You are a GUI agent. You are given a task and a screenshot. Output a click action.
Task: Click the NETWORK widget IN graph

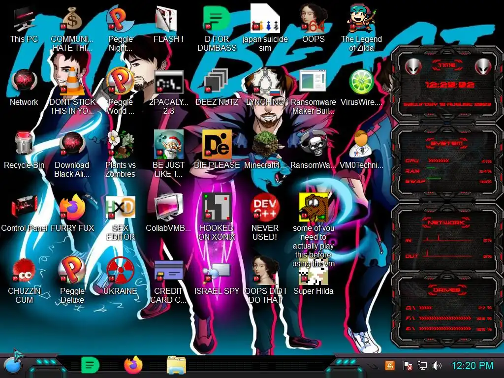447,239
